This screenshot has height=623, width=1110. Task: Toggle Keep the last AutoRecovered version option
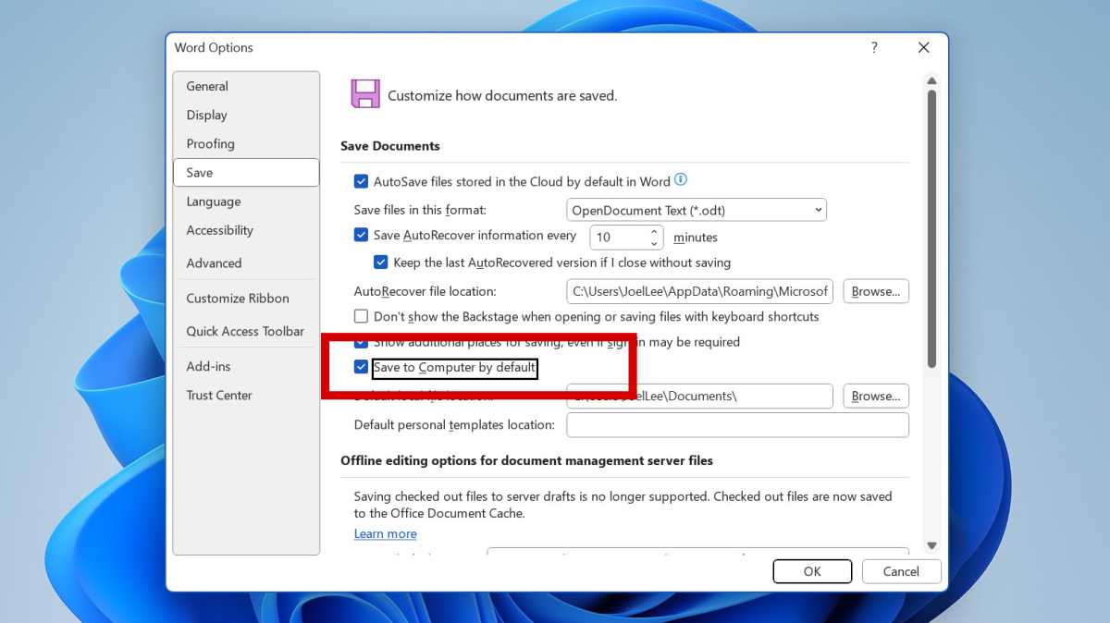(x=381, y=263)
